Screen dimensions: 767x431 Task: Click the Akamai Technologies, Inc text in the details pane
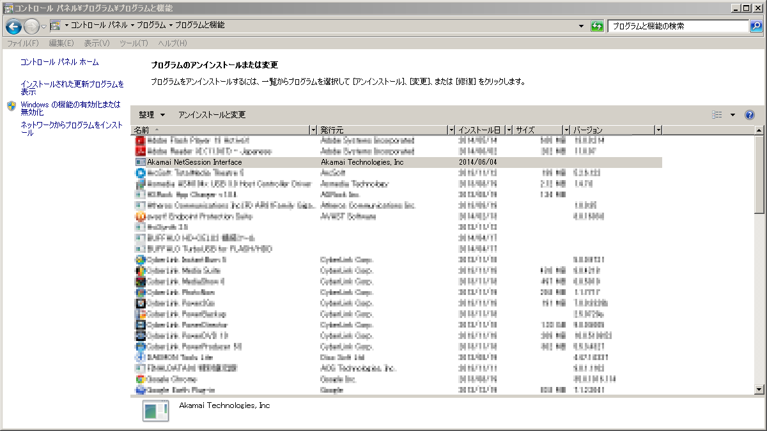(224, 405)
